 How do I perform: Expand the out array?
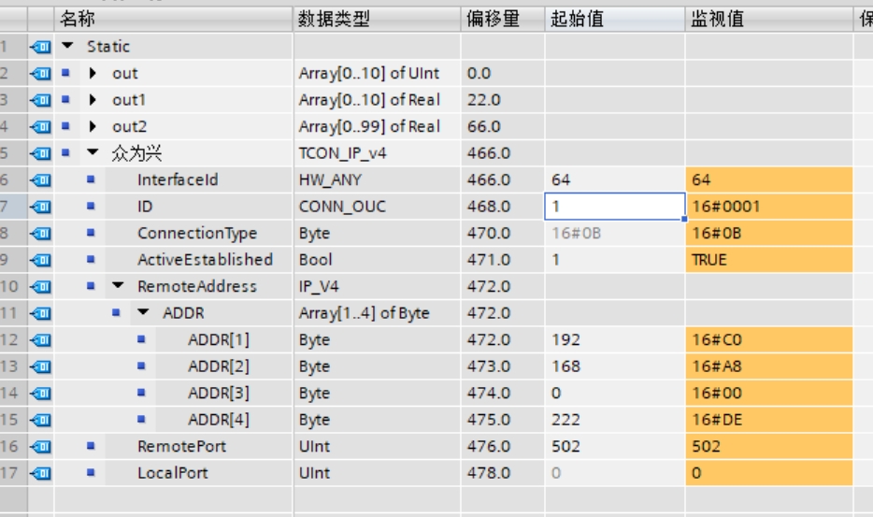[93, 73]
